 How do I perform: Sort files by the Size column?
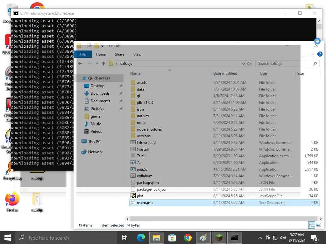coord(301,73)
